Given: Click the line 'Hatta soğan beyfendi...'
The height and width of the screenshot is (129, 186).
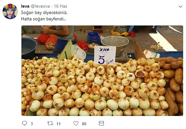Looking at the screenshot, I should [44, 19].
